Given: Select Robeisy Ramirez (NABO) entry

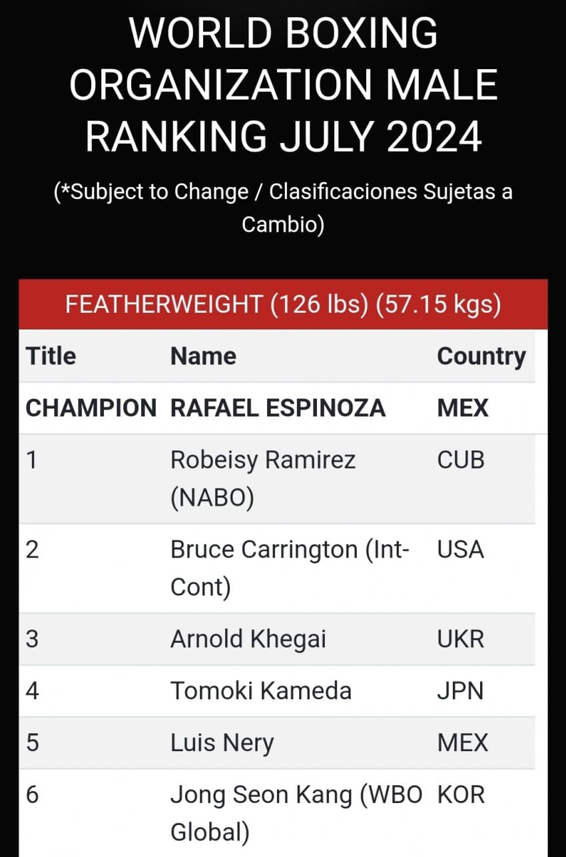Looking at the screenshot, I should coord(263,478).
